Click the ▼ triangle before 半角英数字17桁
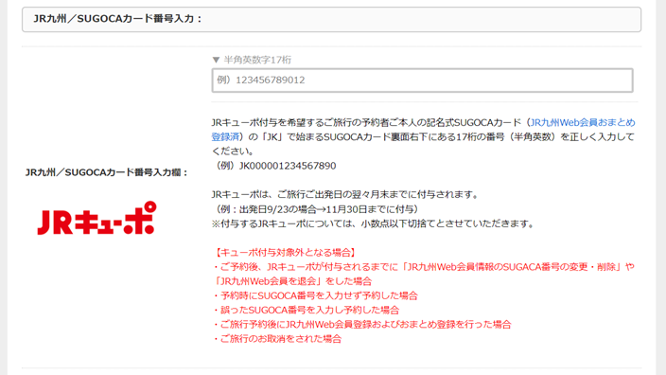 click(216, 60)
